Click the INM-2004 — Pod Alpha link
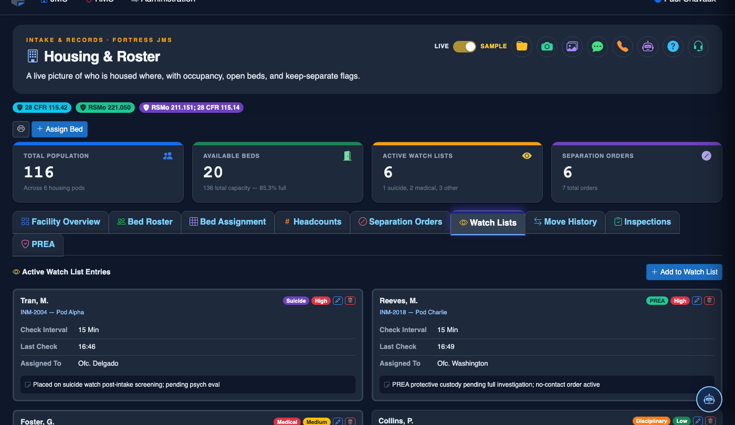This screenshot has width=735, height=425. pyautogui.click(x=52, y=312)
